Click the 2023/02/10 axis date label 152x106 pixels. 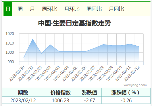click(x=114, y=74)
